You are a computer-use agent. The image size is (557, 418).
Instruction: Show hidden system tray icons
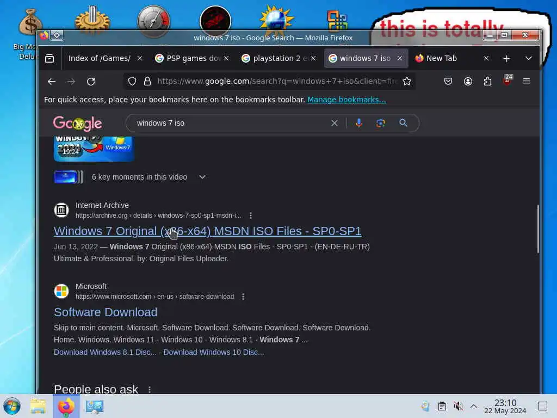point(474,406)
